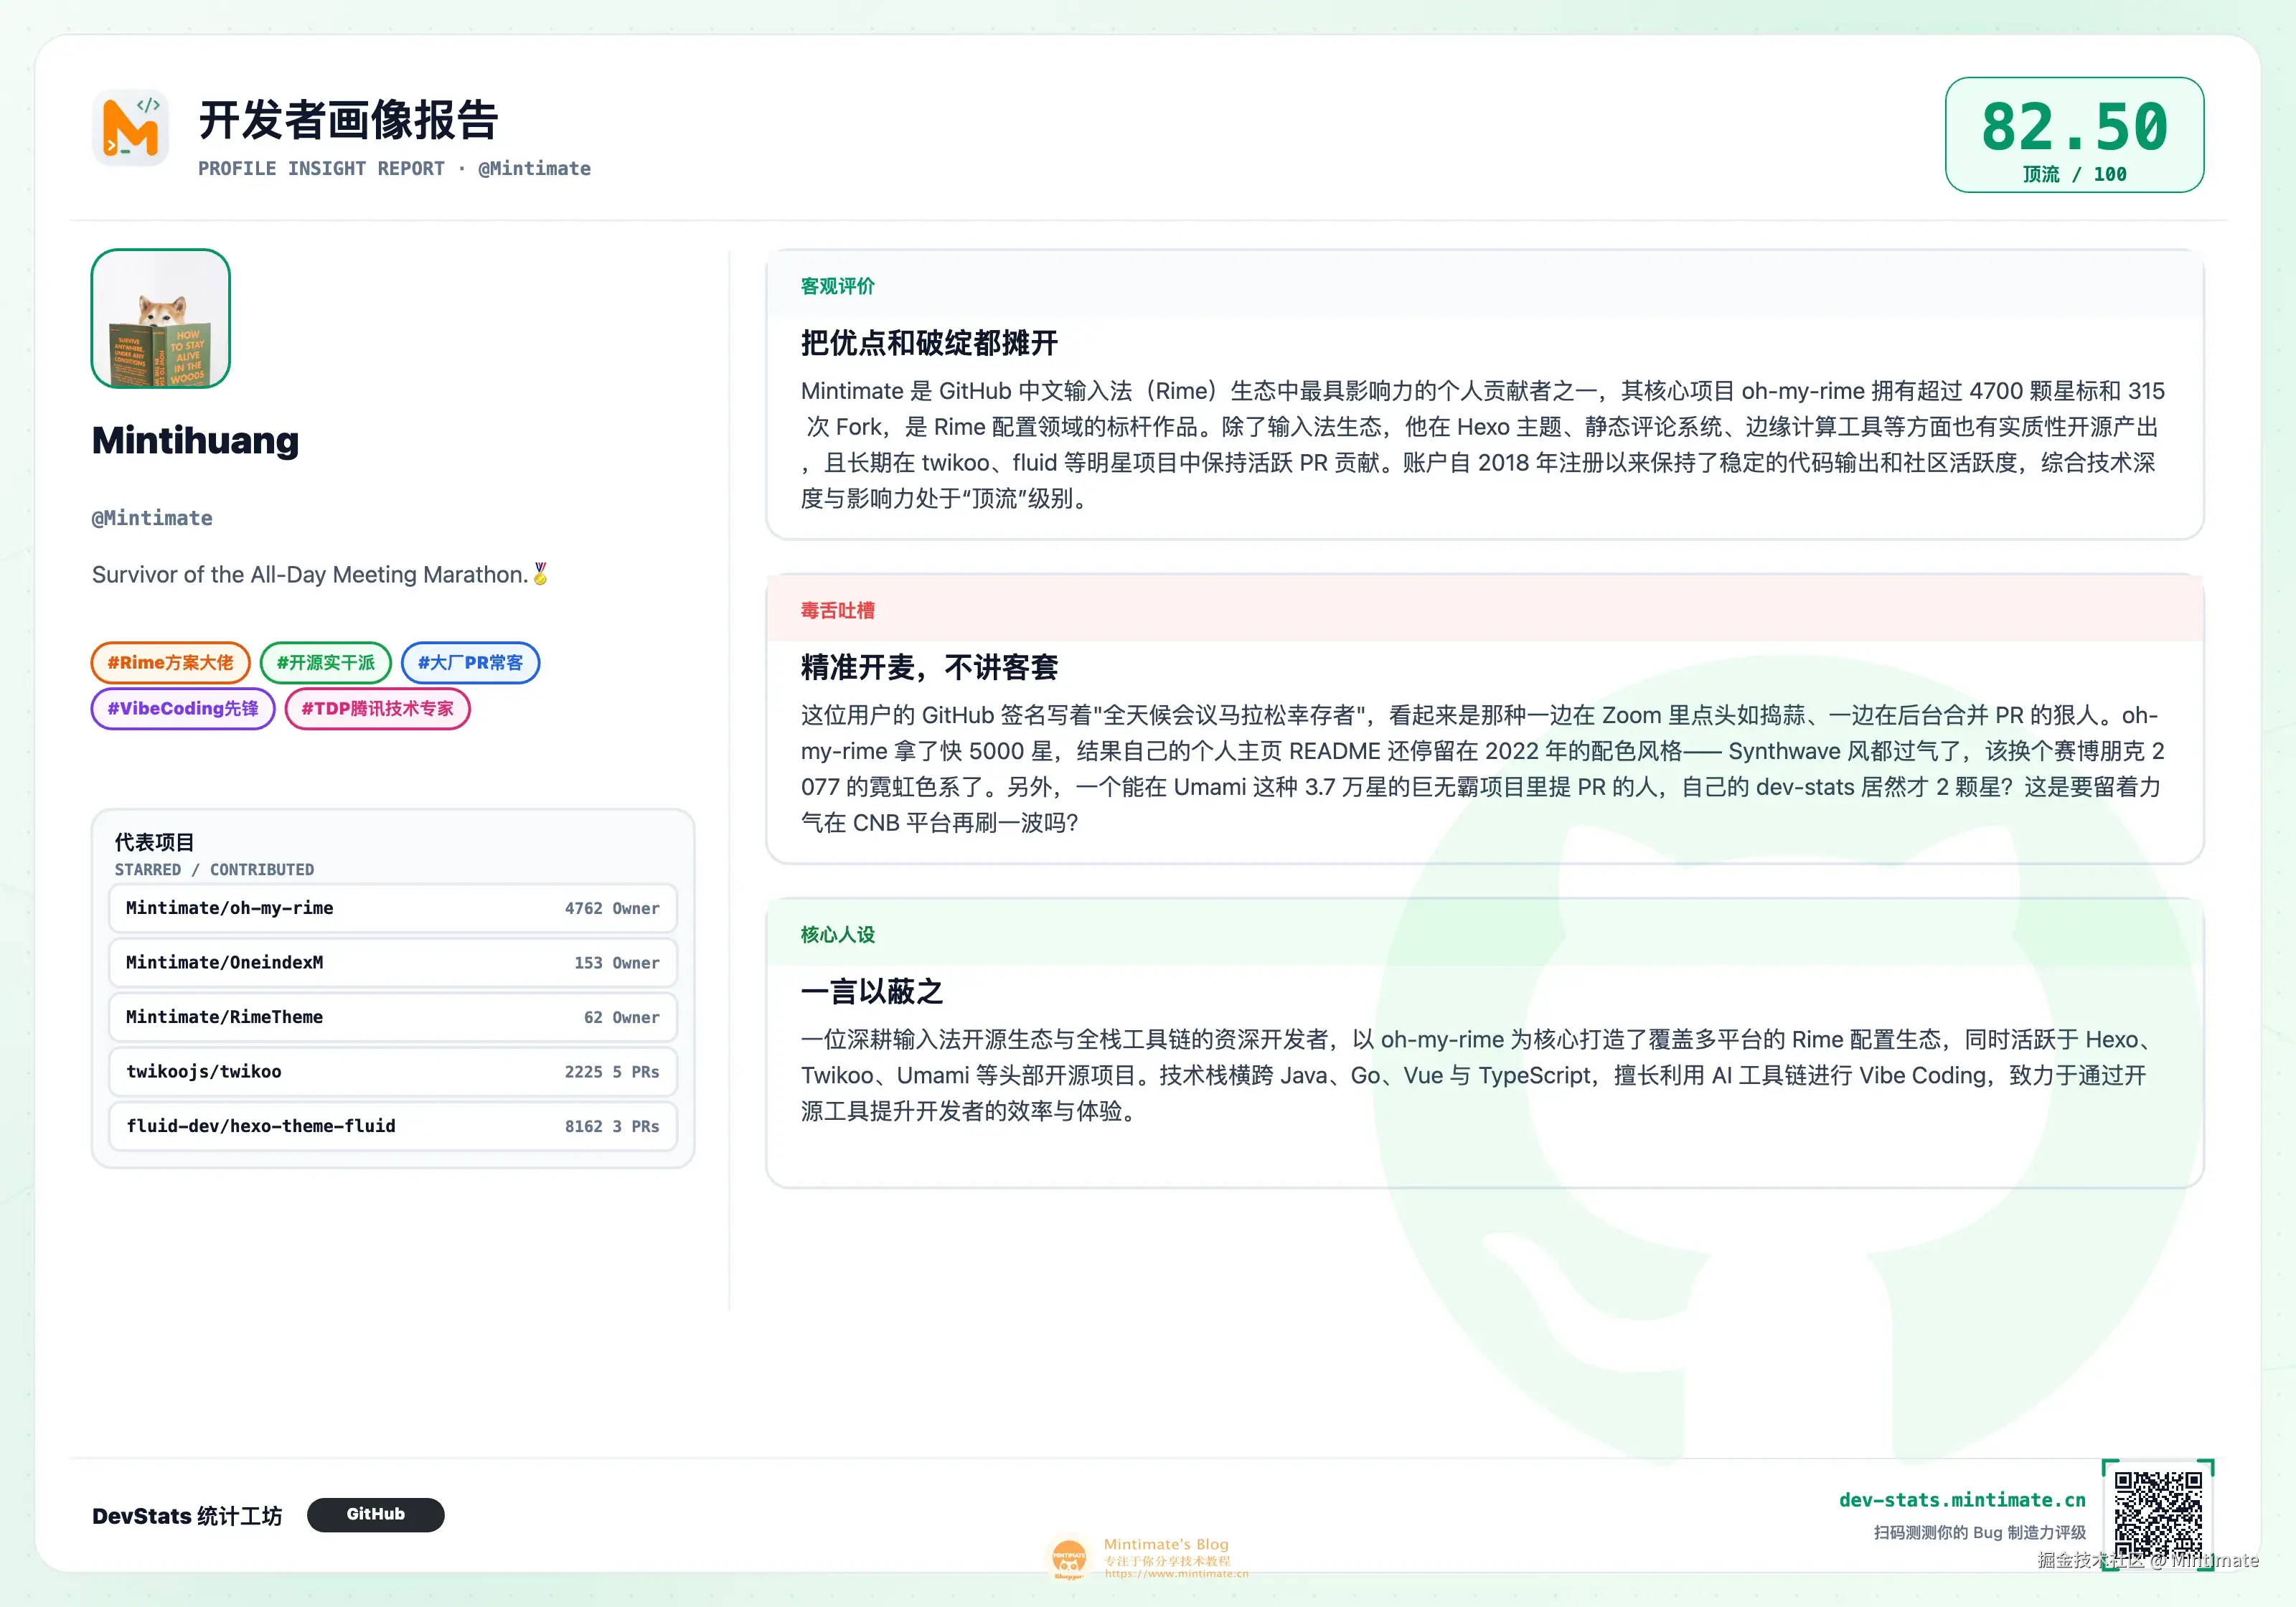The width and height of the screenshot is (2296, 1607).
Task: Click the 4762 Owner value for oh-my-rime
Action: click(611, 908)
